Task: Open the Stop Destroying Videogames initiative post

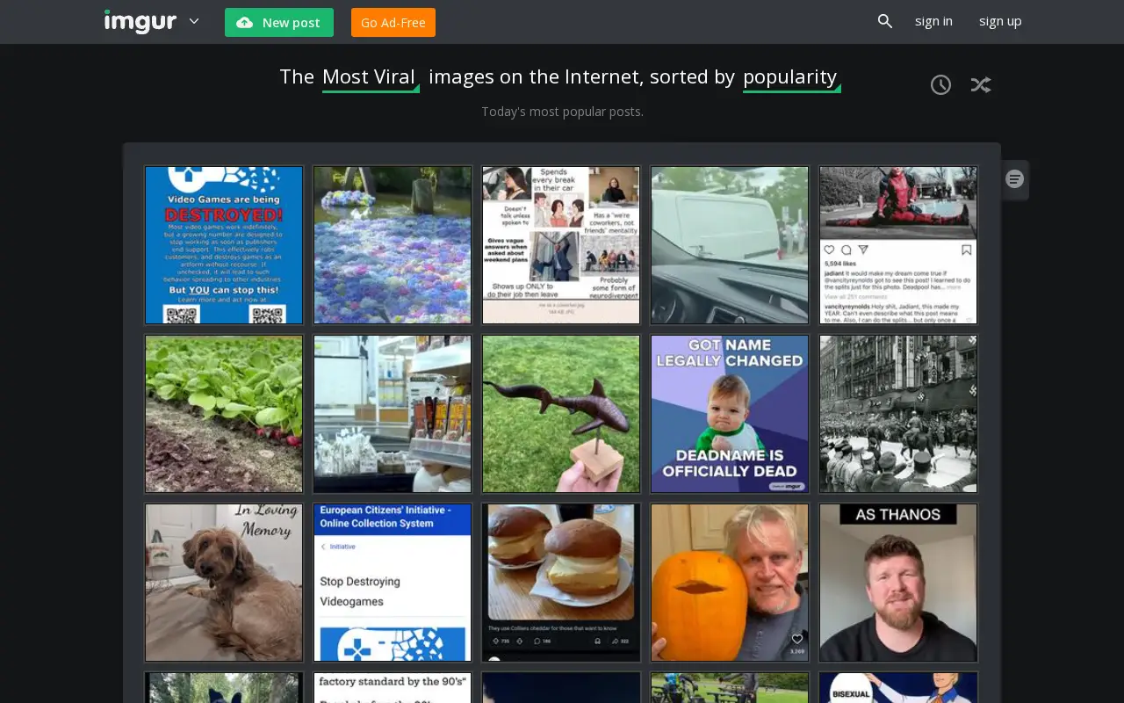Action: [x=393, y=583]
